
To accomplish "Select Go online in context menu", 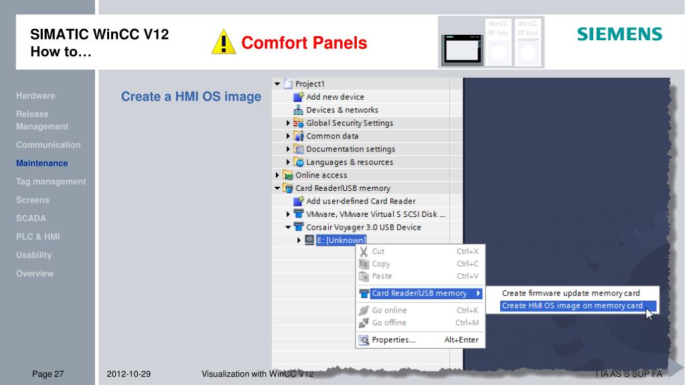I will [420, 310].
